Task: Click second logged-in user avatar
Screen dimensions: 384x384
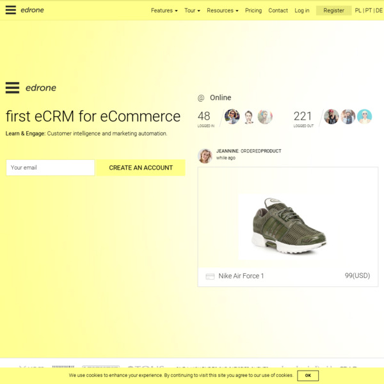Action: (248, 117)
